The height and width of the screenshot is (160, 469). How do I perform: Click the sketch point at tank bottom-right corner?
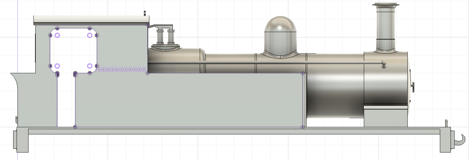[302, 127]
